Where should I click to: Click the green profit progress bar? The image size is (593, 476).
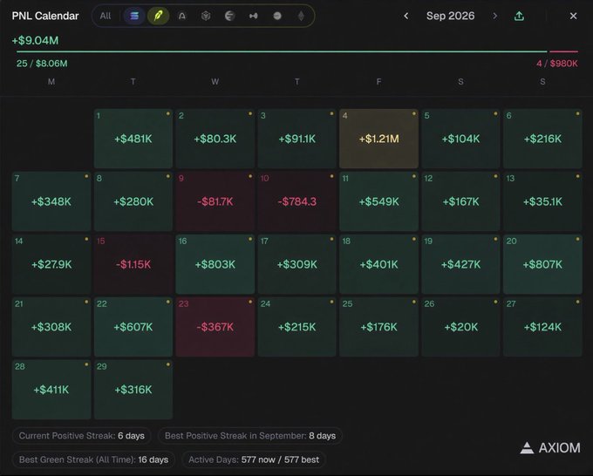click(282, 51)
